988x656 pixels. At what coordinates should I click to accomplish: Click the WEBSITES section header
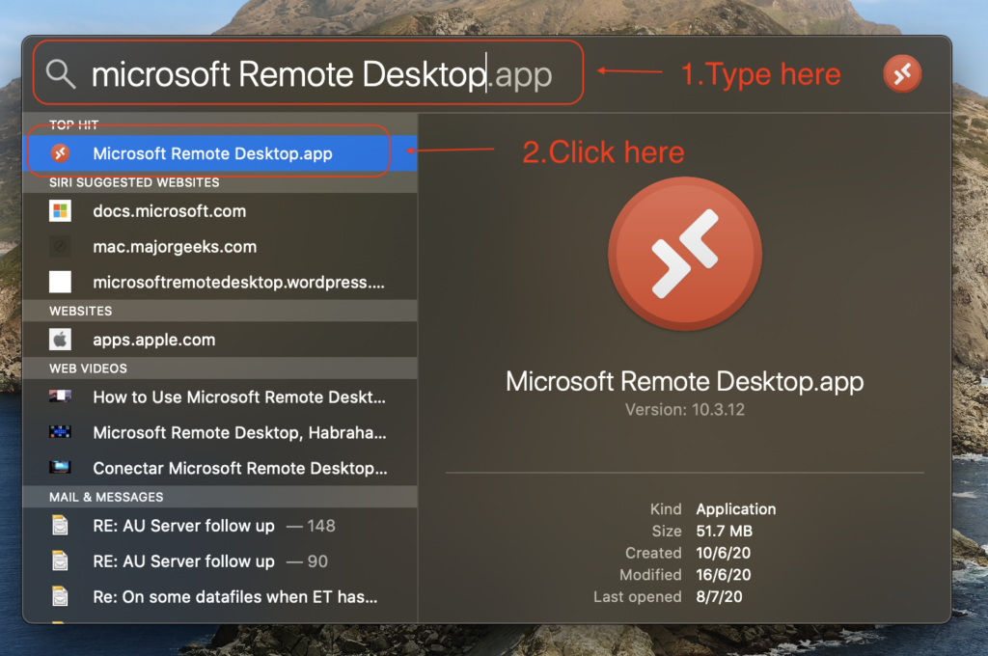(x=81, y=311)
